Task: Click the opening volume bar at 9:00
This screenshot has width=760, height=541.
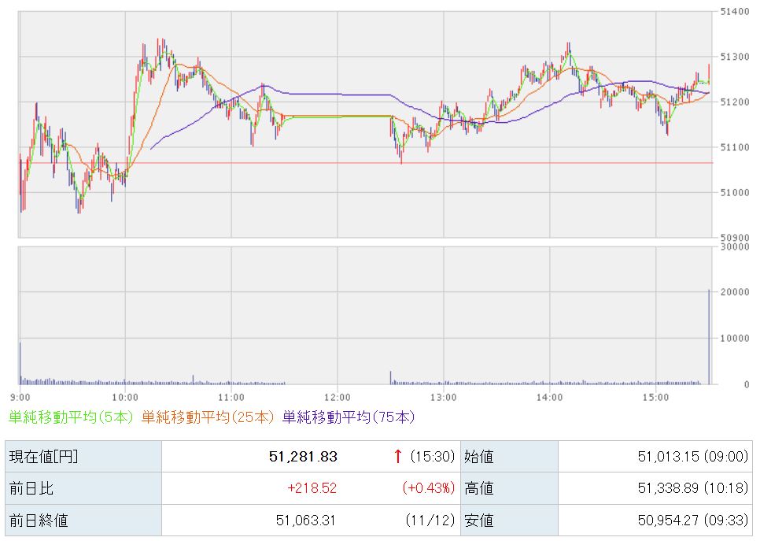Action: point(20,364)
